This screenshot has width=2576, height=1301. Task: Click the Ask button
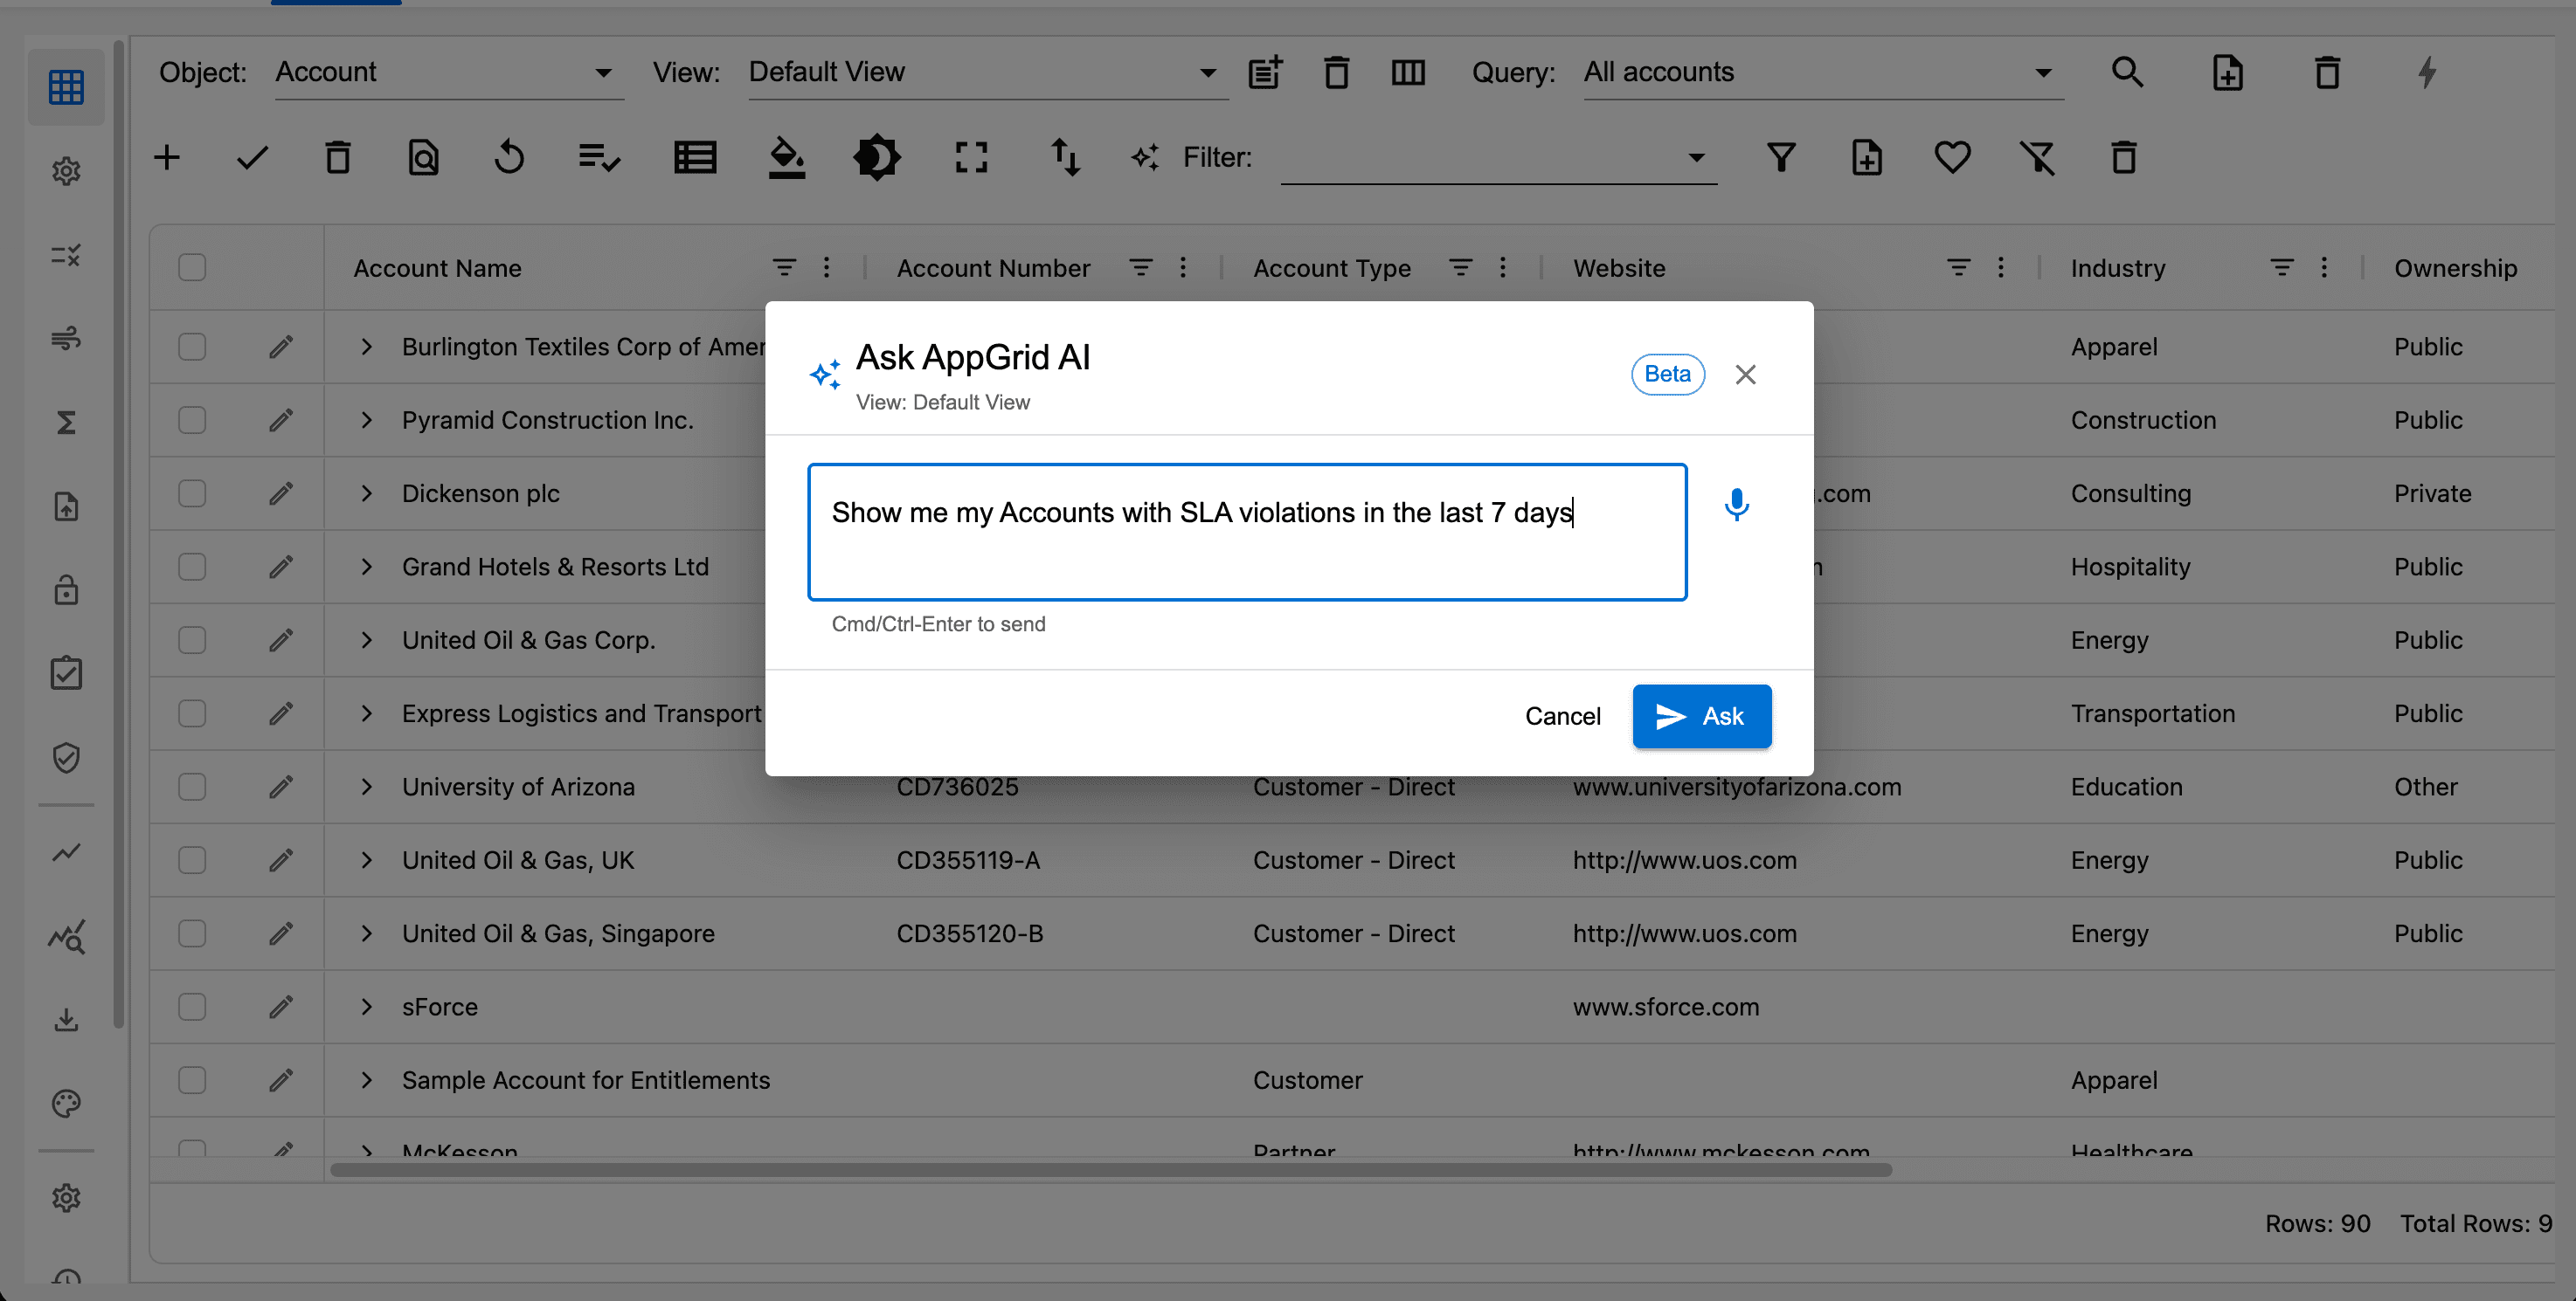tap(1702, 717)
